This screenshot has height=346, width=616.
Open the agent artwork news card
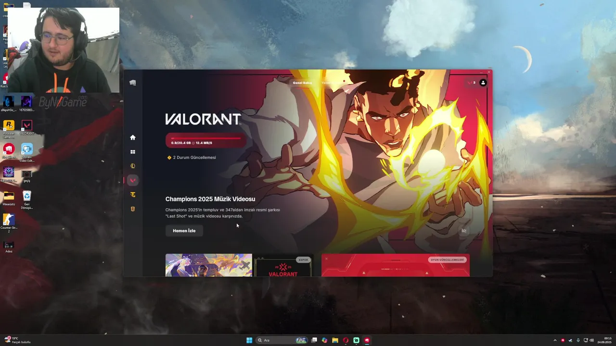[209, 265]
